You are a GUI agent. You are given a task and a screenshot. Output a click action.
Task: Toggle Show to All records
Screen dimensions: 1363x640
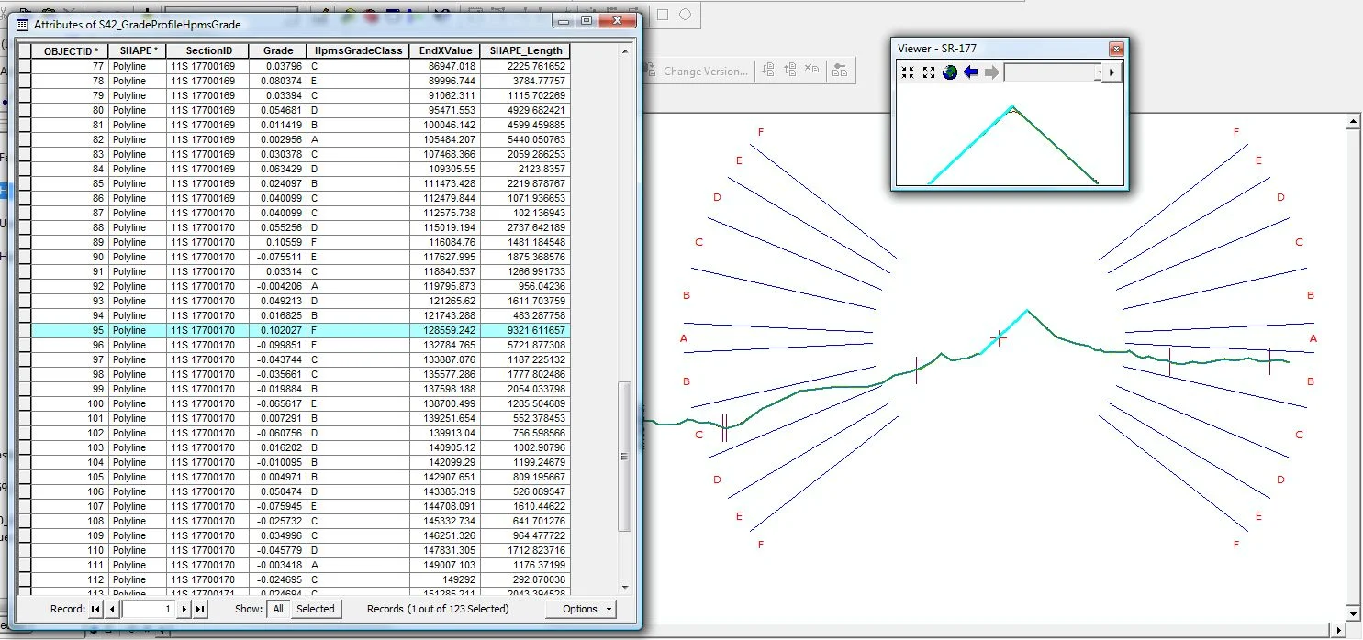point(277,608)
